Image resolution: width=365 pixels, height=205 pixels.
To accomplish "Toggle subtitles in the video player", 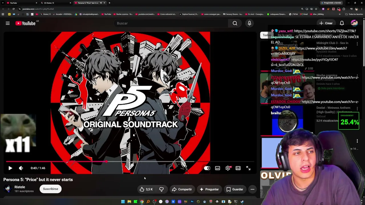I will [x=218, y=168].
